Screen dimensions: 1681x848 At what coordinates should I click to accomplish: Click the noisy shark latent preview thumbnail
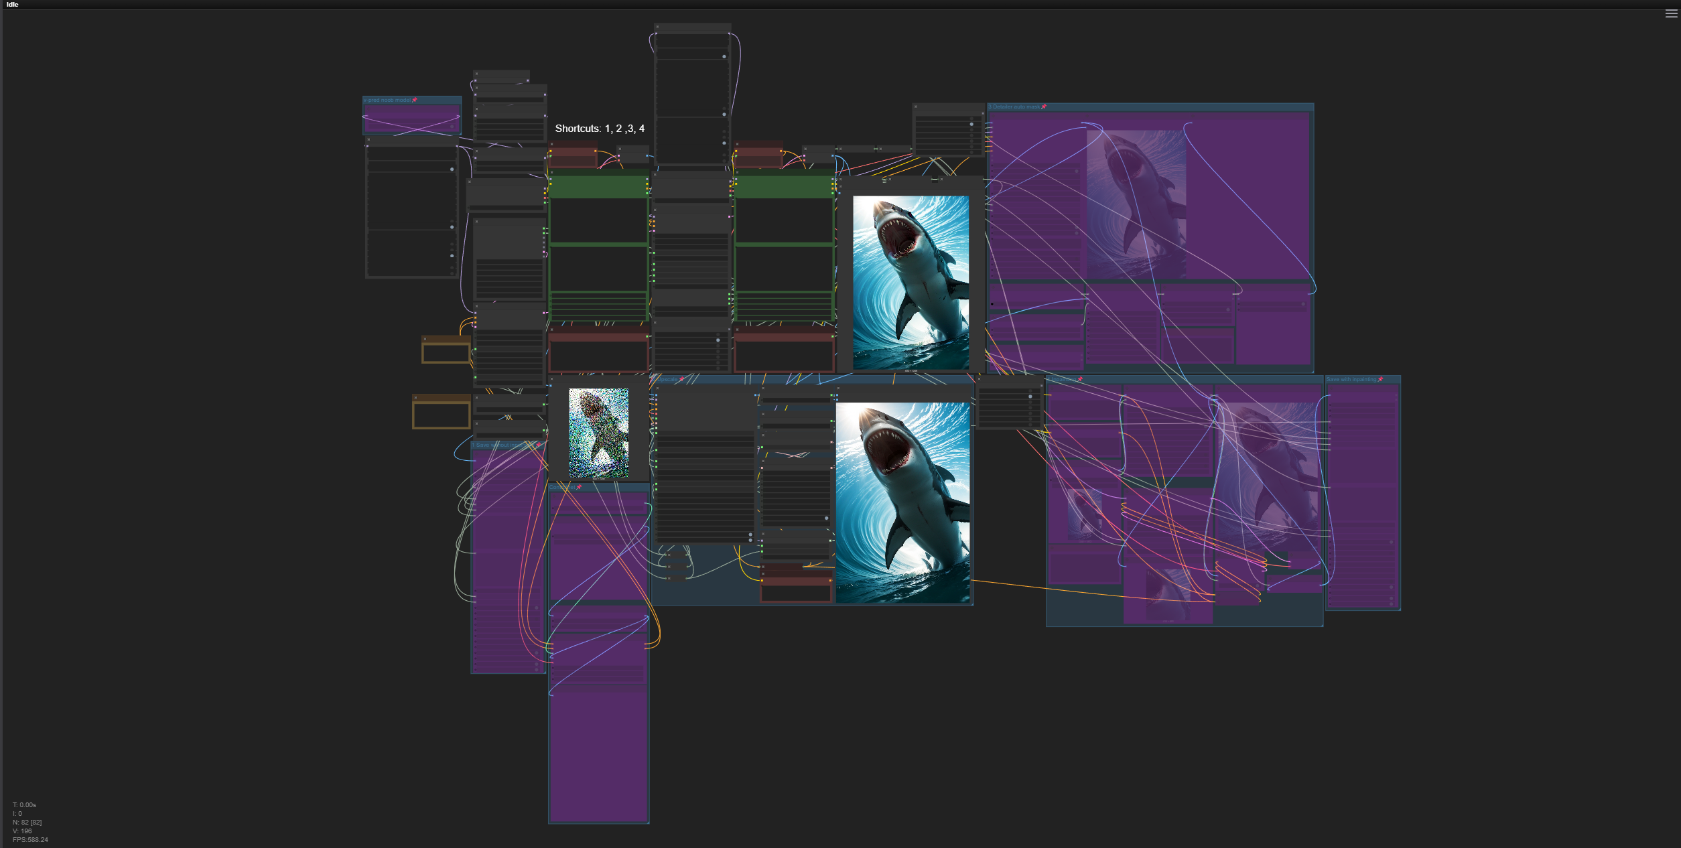[x=598, y=433]
